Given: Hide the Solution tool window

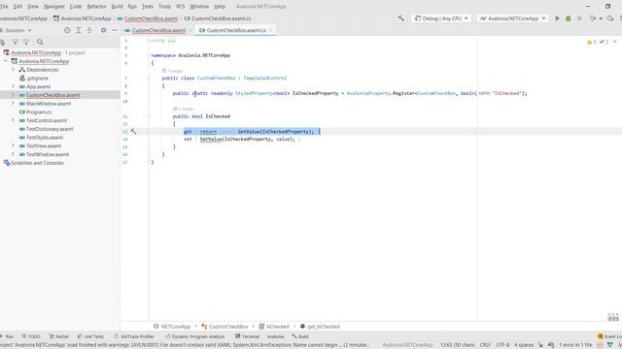Looking at the screenshot, I should [115, 30].
